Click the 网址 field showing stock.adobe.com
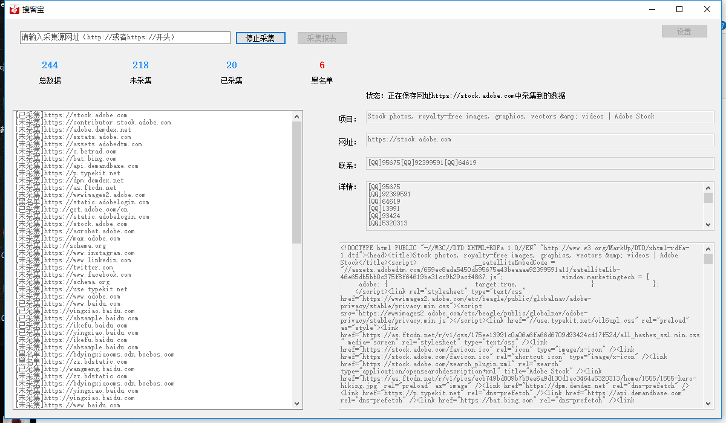Screen dimensions: 726x423 540,140
